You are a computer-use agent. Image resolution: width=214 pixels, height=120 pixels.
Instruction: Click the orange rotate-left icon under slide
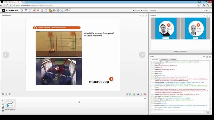click(127, 94)
